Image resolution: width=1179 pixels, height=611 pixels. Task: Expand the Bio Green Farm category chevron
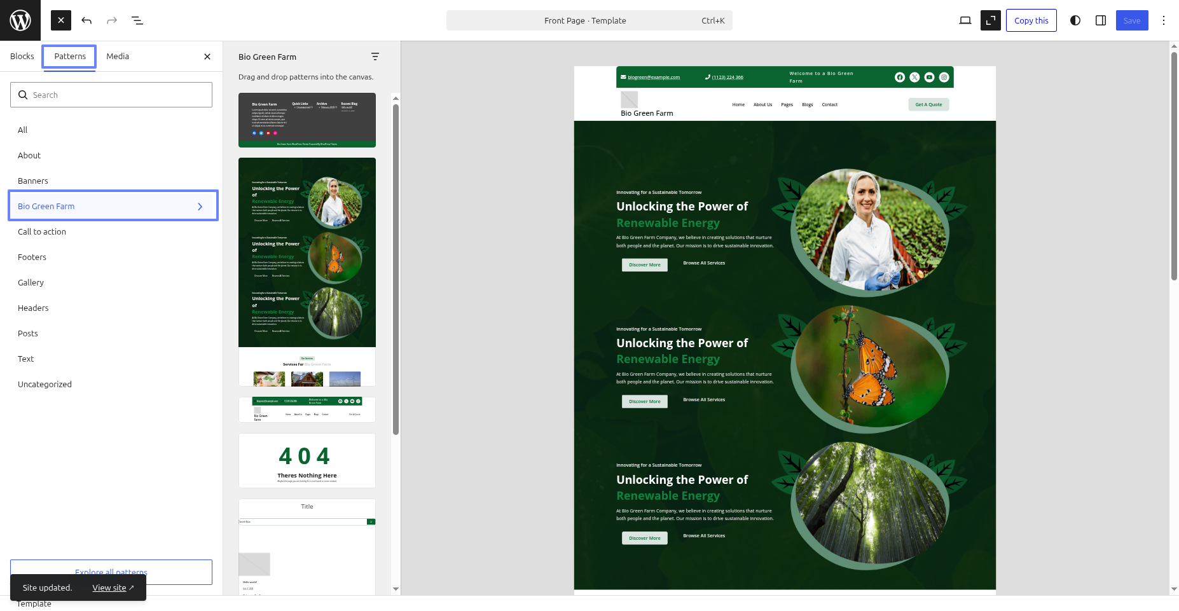point(200,207)
